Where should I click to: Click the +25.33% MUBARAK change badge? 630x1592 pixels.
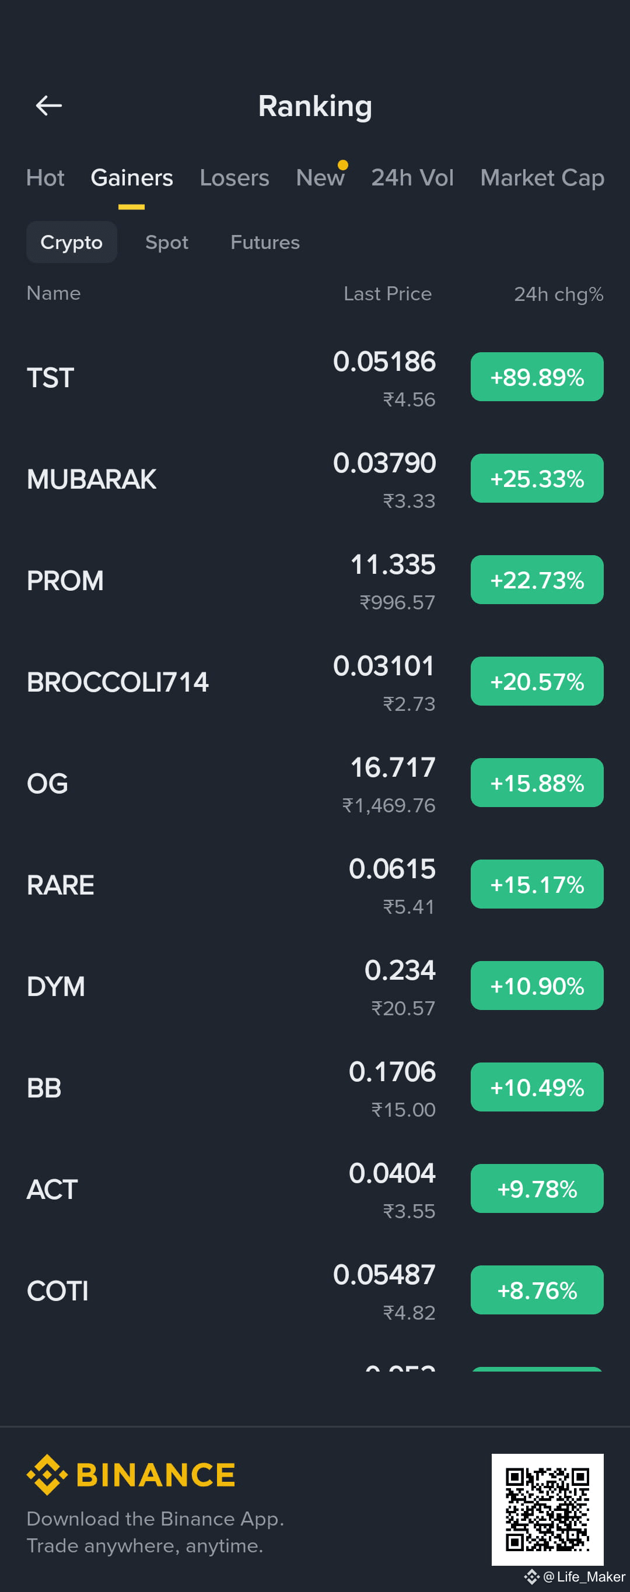click(537, 479)
